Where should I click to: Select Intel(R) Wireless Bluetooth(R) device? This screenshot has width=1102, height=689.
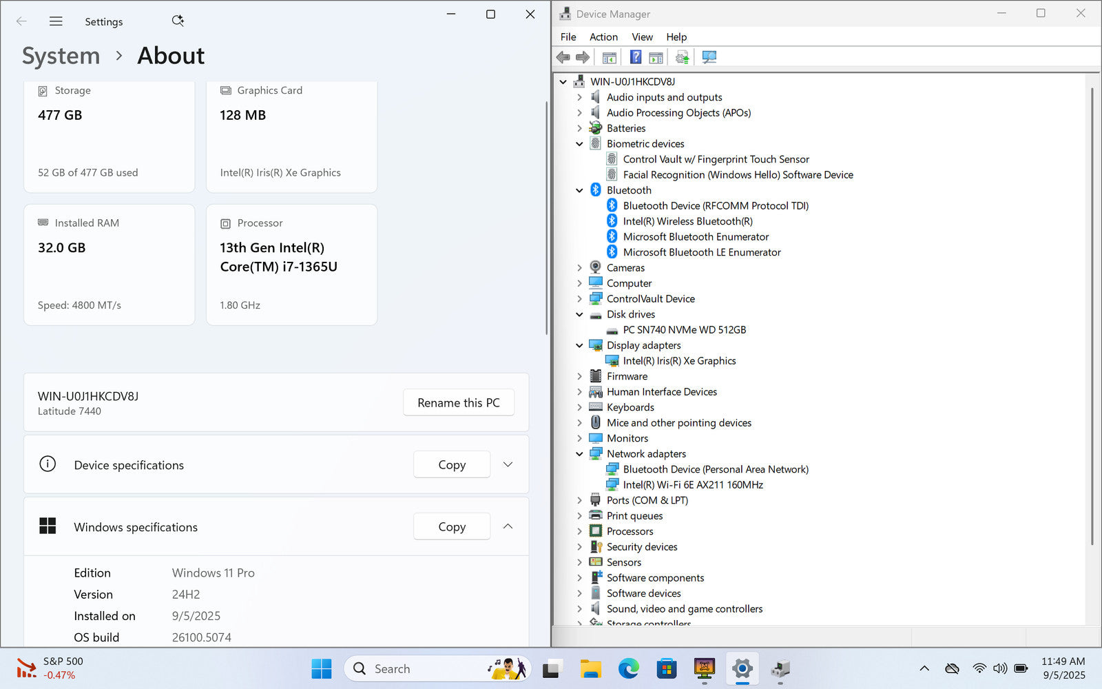[x=687, y=221]
